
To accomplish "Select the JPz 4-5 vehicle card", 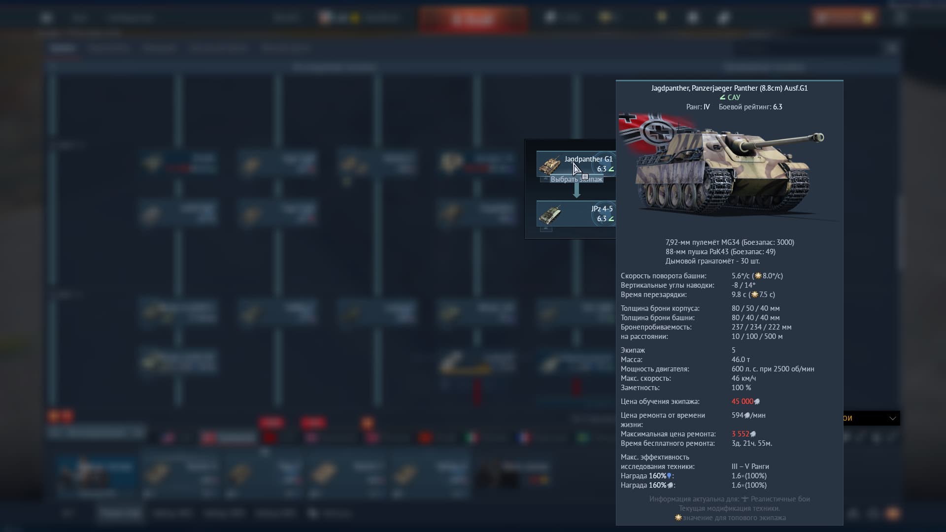I will click(x=576, y=214).
